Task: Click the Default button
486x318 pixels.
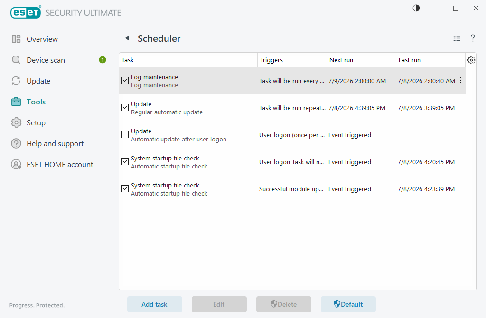Action: click(348, 304)
